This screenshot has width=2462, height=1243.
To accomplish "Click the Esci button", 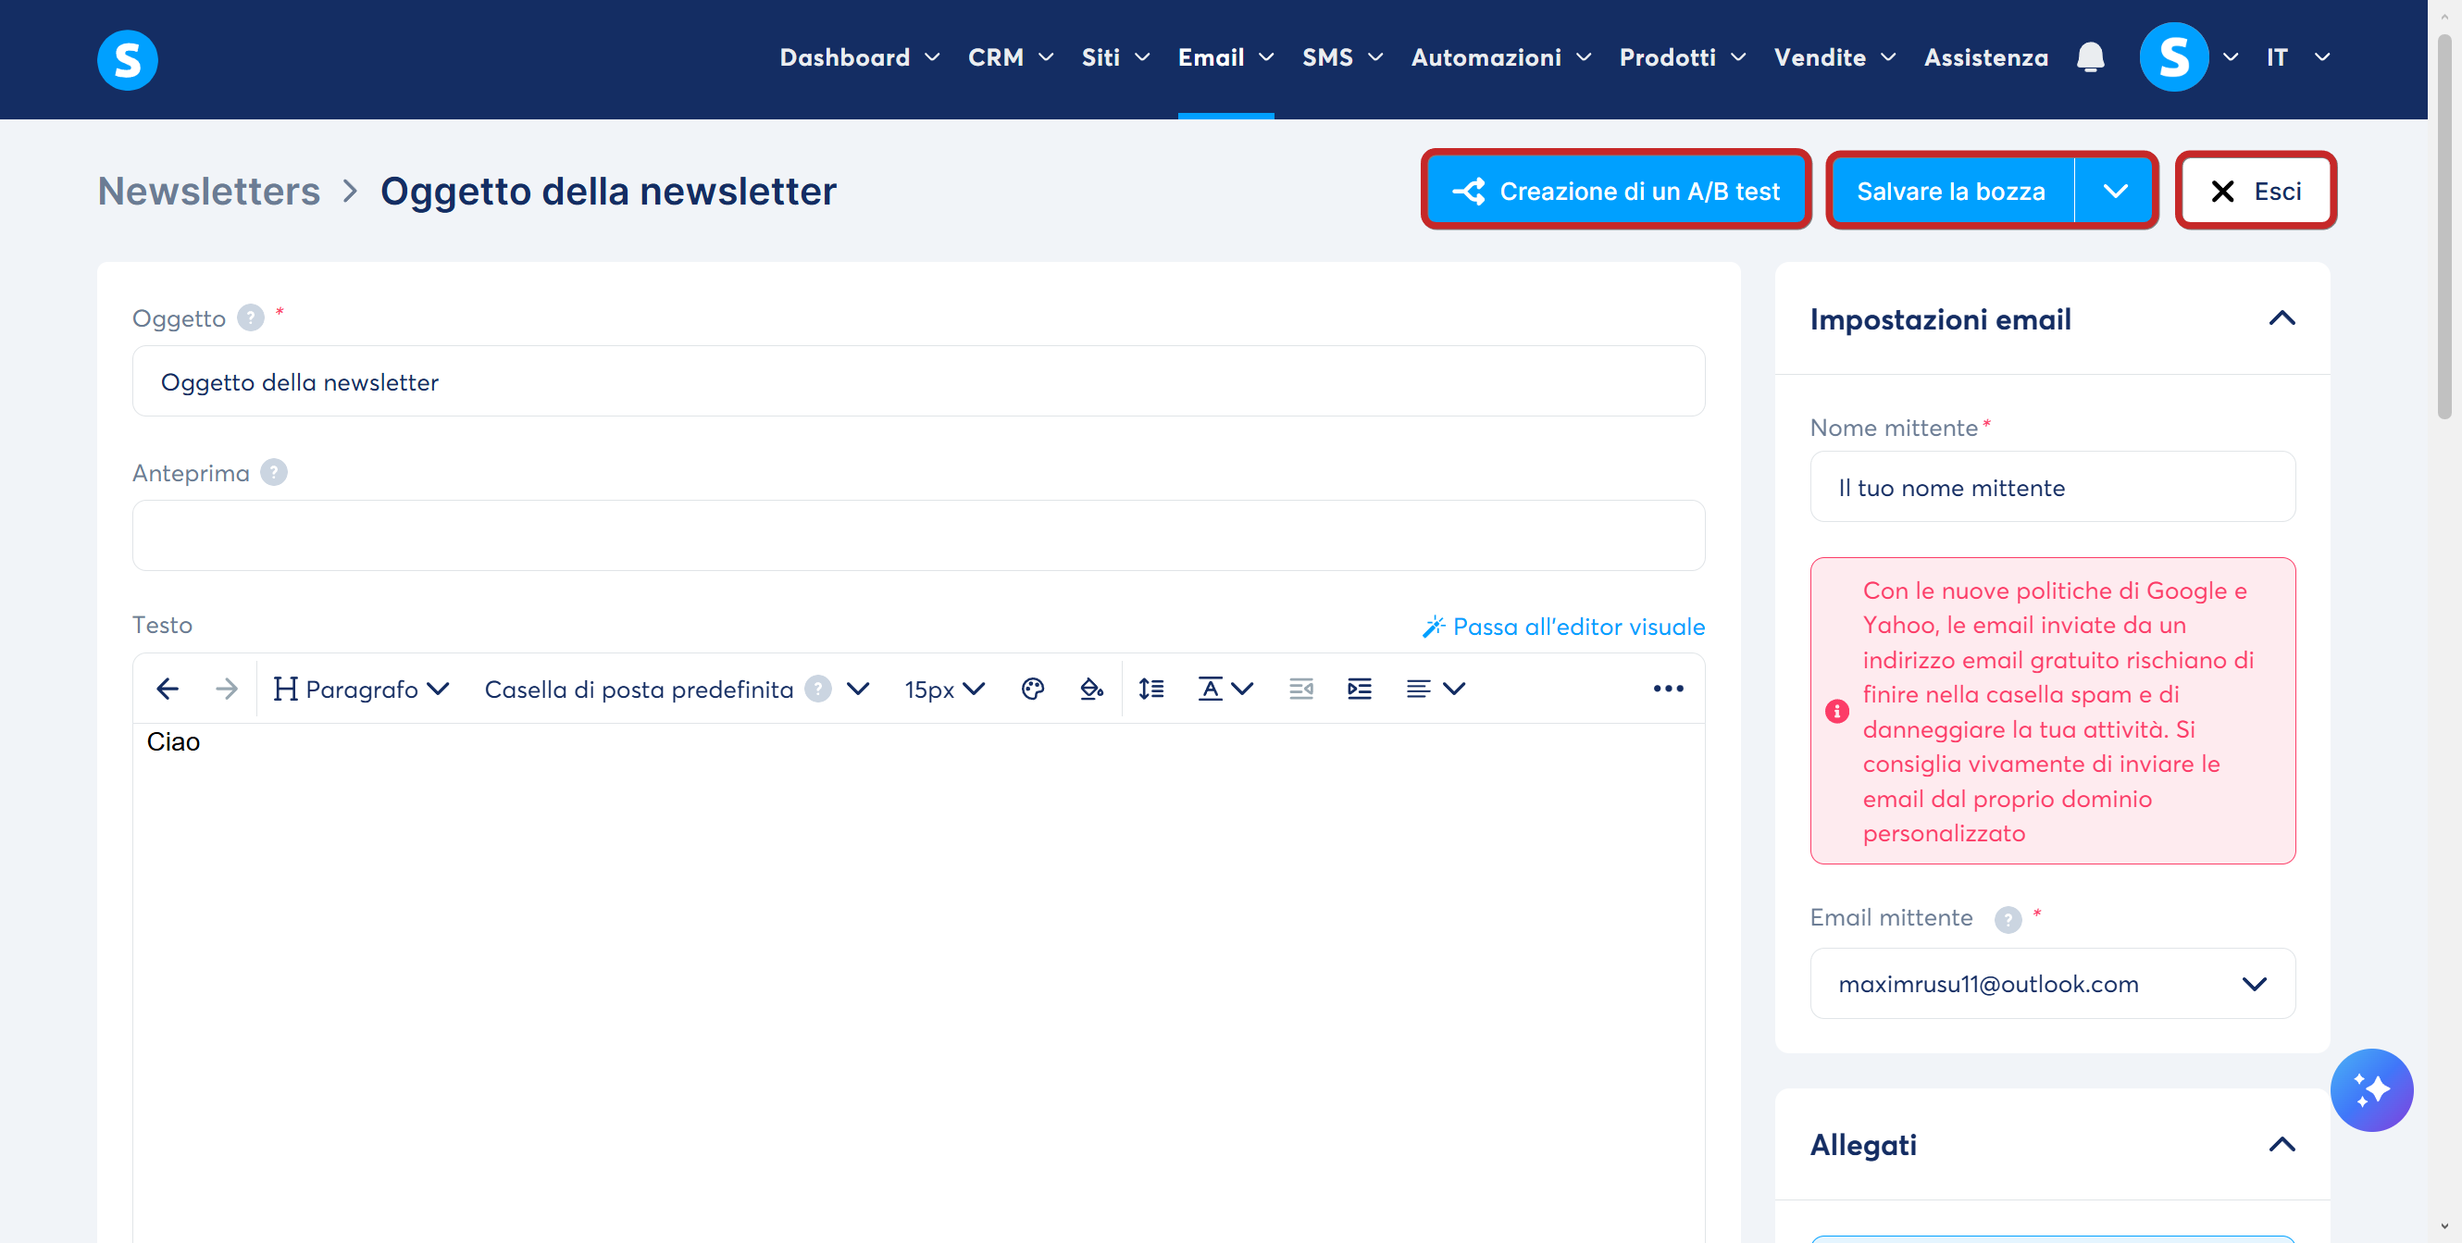I will tap(2256, 191).
